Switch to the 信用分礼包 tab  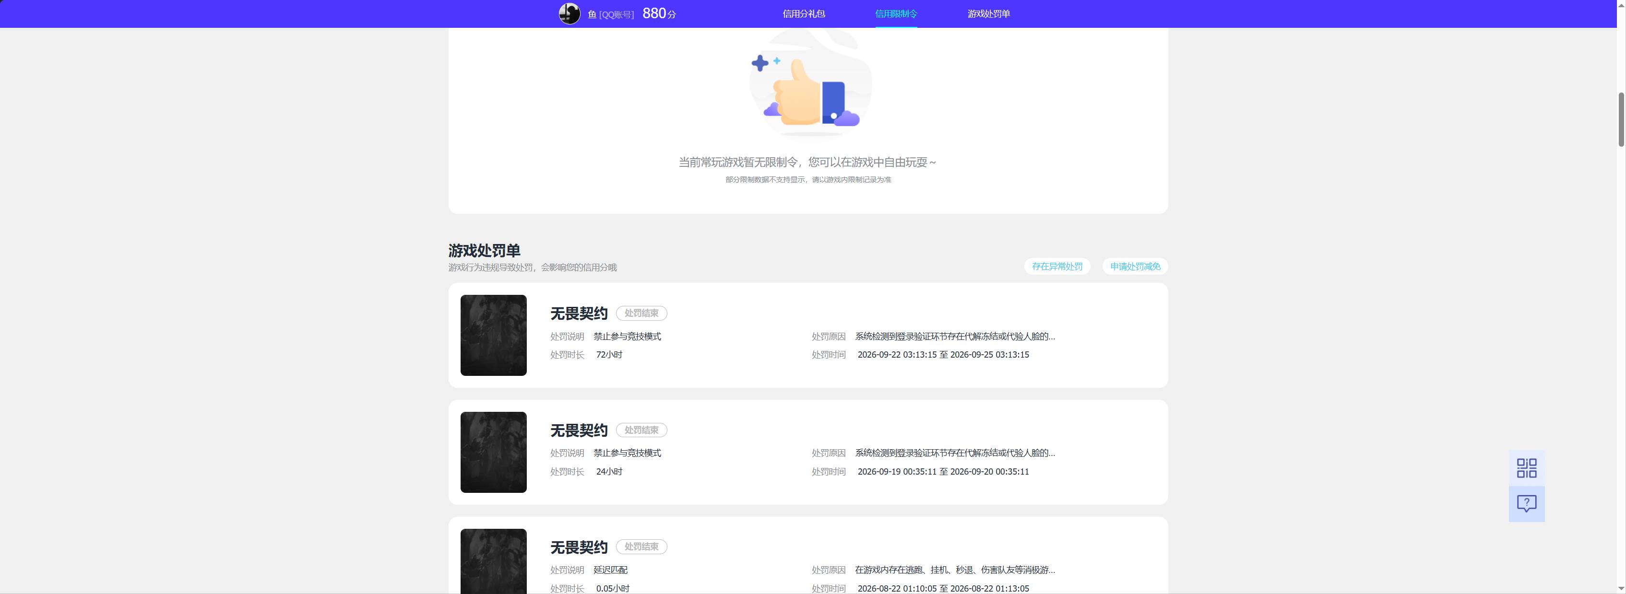click(804, 14)
